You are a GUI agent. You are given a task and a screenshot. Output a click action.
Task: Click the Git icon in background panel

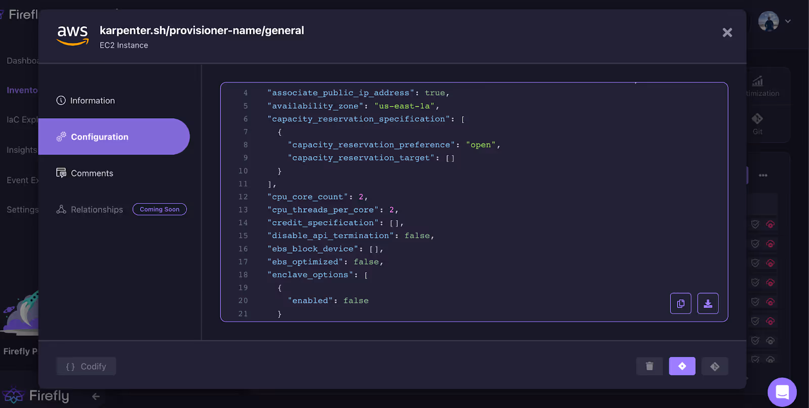pyautogui.click(x=757, y=119)
